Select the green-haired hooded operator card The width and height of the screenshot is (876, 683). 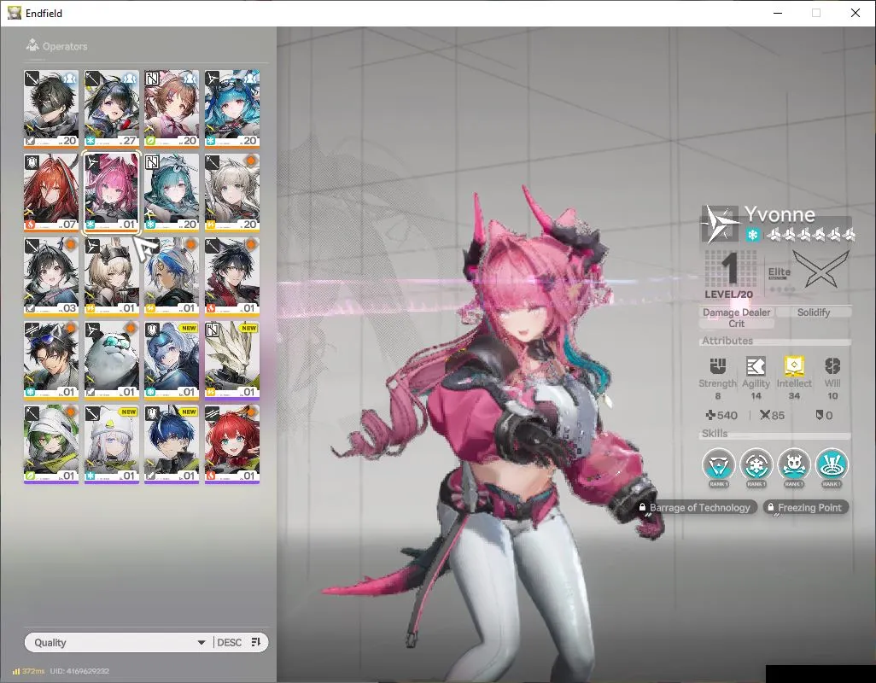click(51, 444)
